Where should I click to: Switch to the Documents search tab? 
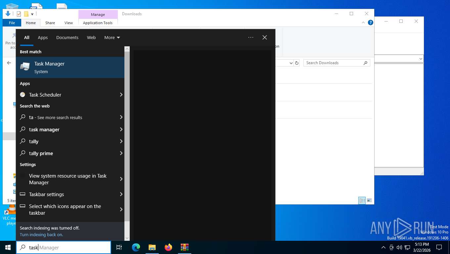click(x=67, y=37)
